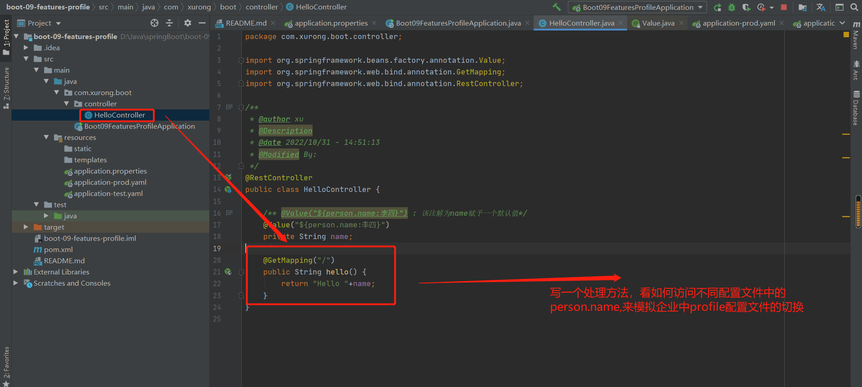Image resolution: width=862 pixels, height=387 pixels.
Task: Close the README.md tab
Action: point(273,23)
